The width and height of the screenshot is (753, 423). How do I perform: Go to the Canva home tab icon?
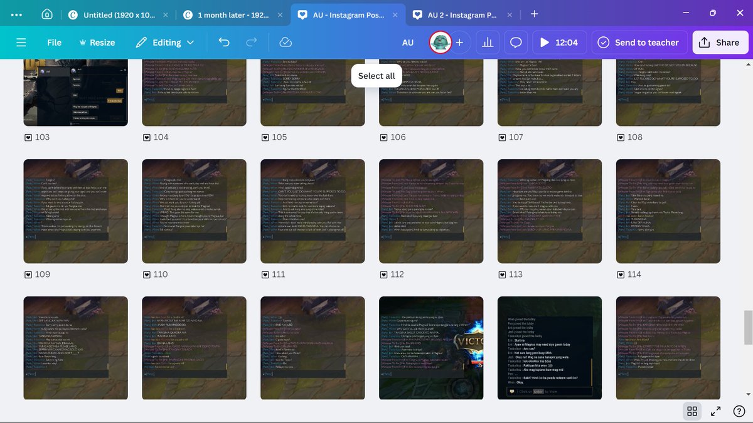click(47, 14)
